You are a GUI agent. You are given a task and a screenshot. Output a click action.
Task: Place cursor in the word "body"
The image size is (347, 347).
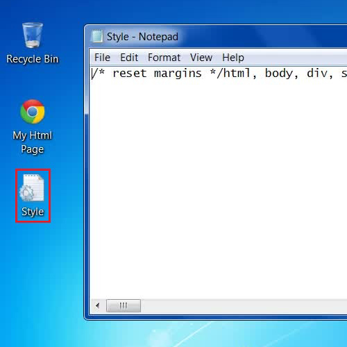point(279,74)
